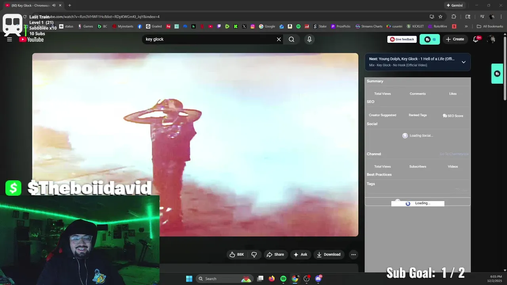The width and height of the screenshot is (507, 285).
Task: Open the next video Young Dolph title
Action: point(412,59)
